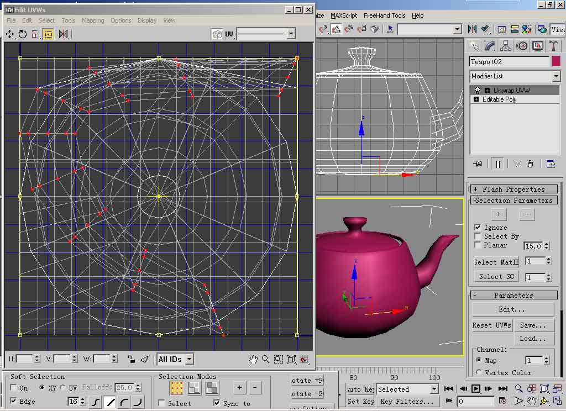Expand the Editable Poly stack entry
The image size is (566, 411).
click(x=476, y=99)
